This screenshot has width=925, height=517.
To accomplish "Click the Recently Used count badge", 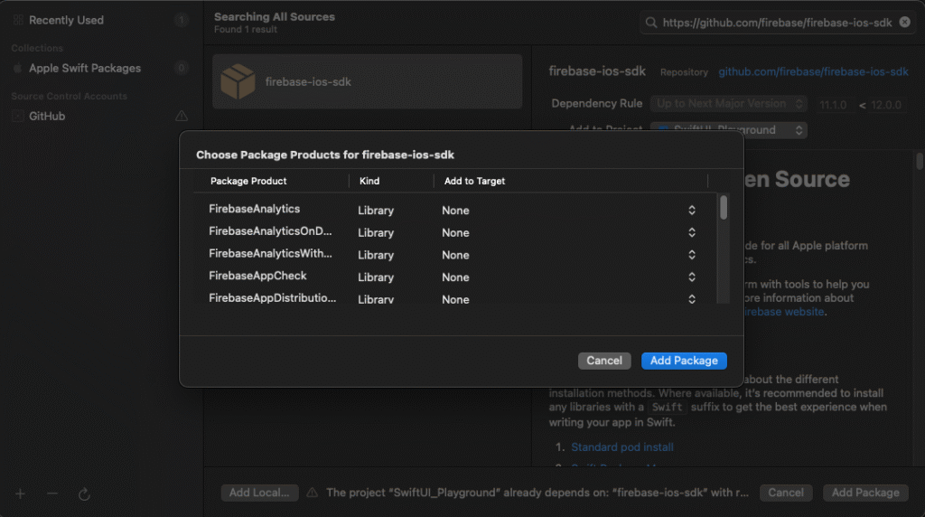I will [x=181, y=20].
